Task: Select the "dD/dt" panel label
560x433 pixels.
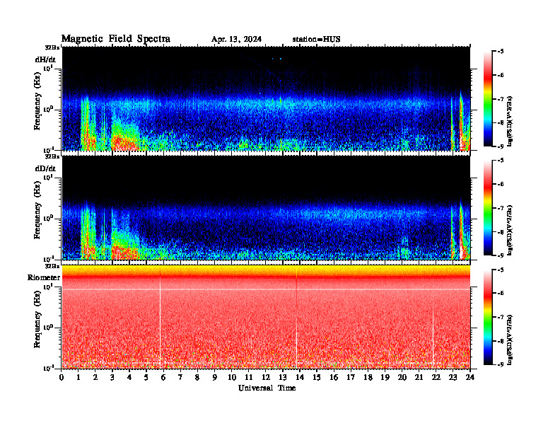Action: 45,168
